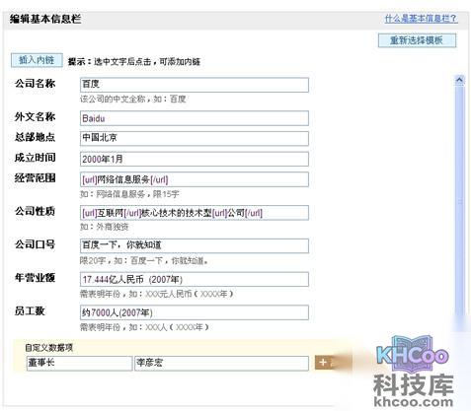Image resolution: width=471 pixels, height=411 pixels.
Task: Click the custom item value field 李彦宏
Action: point(221,364)
